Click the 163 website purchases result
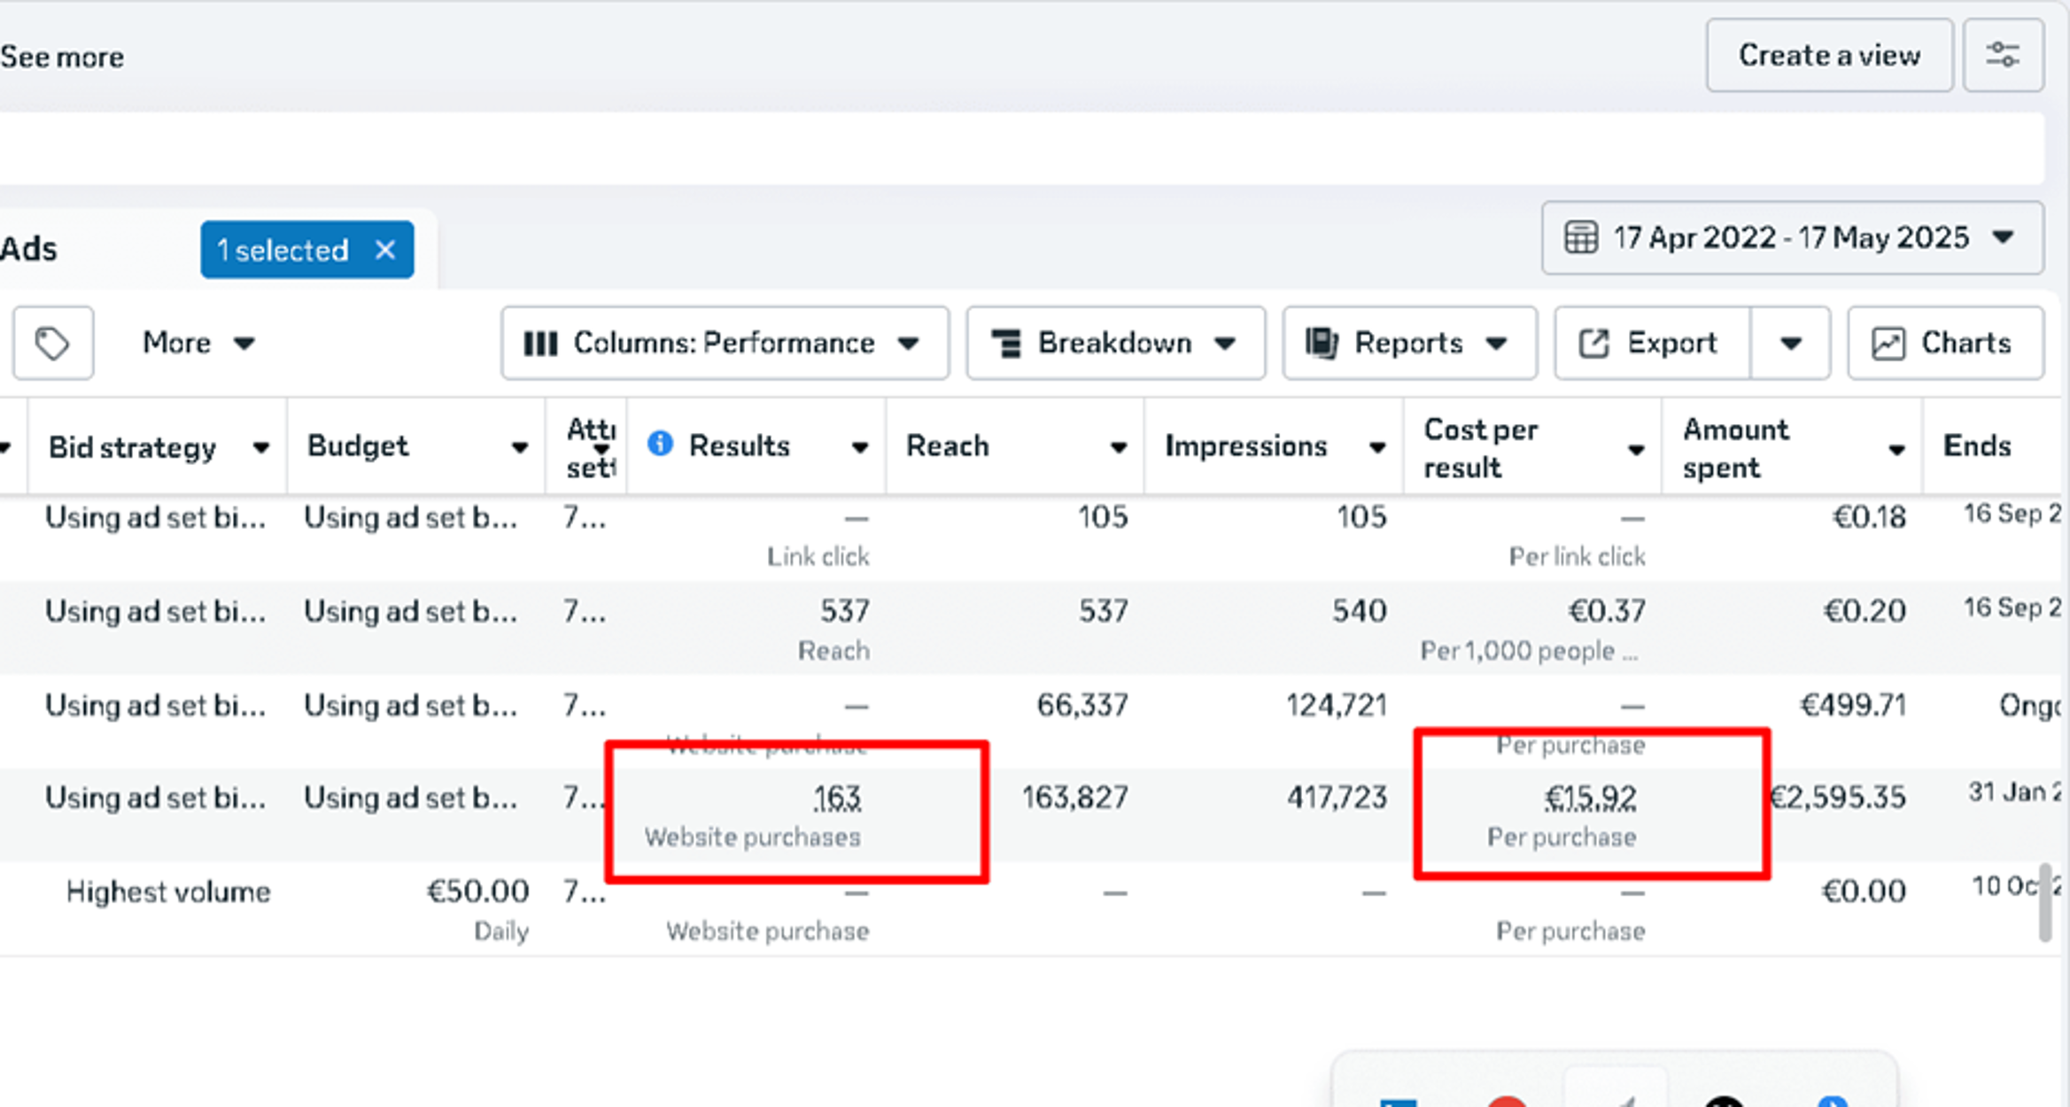The height and width of the screenshot is (1107, 2070). coord(837,799)
